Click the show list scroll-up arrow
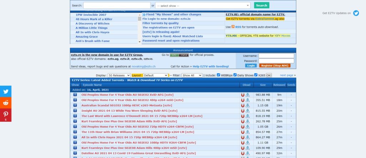 (140, 15)
